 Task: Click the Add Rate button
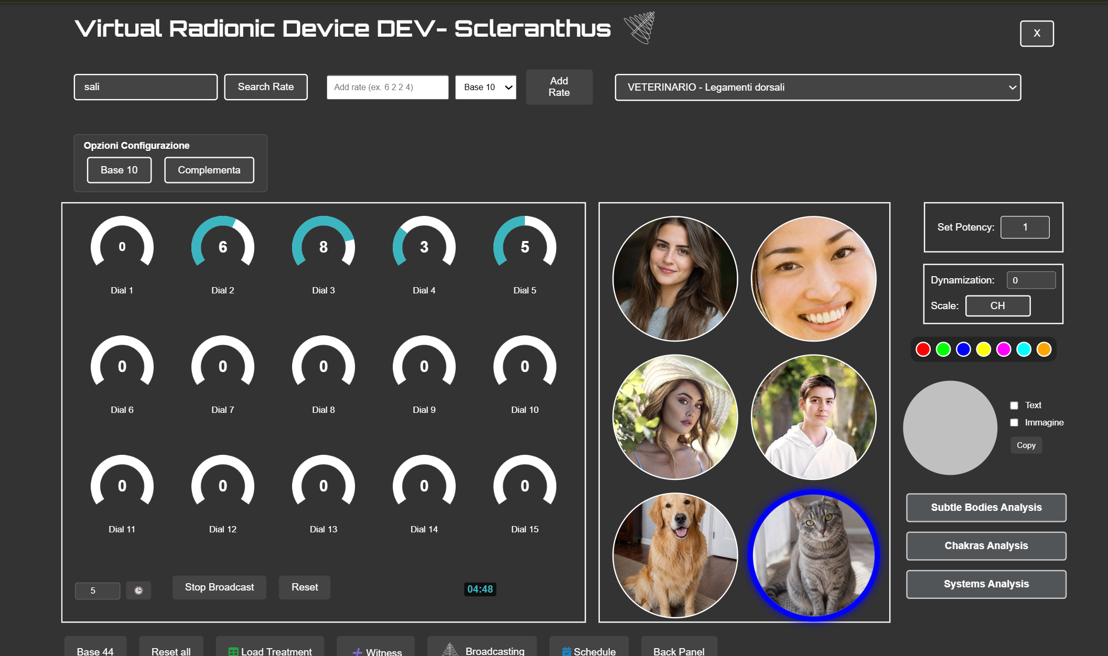[559, 87]
